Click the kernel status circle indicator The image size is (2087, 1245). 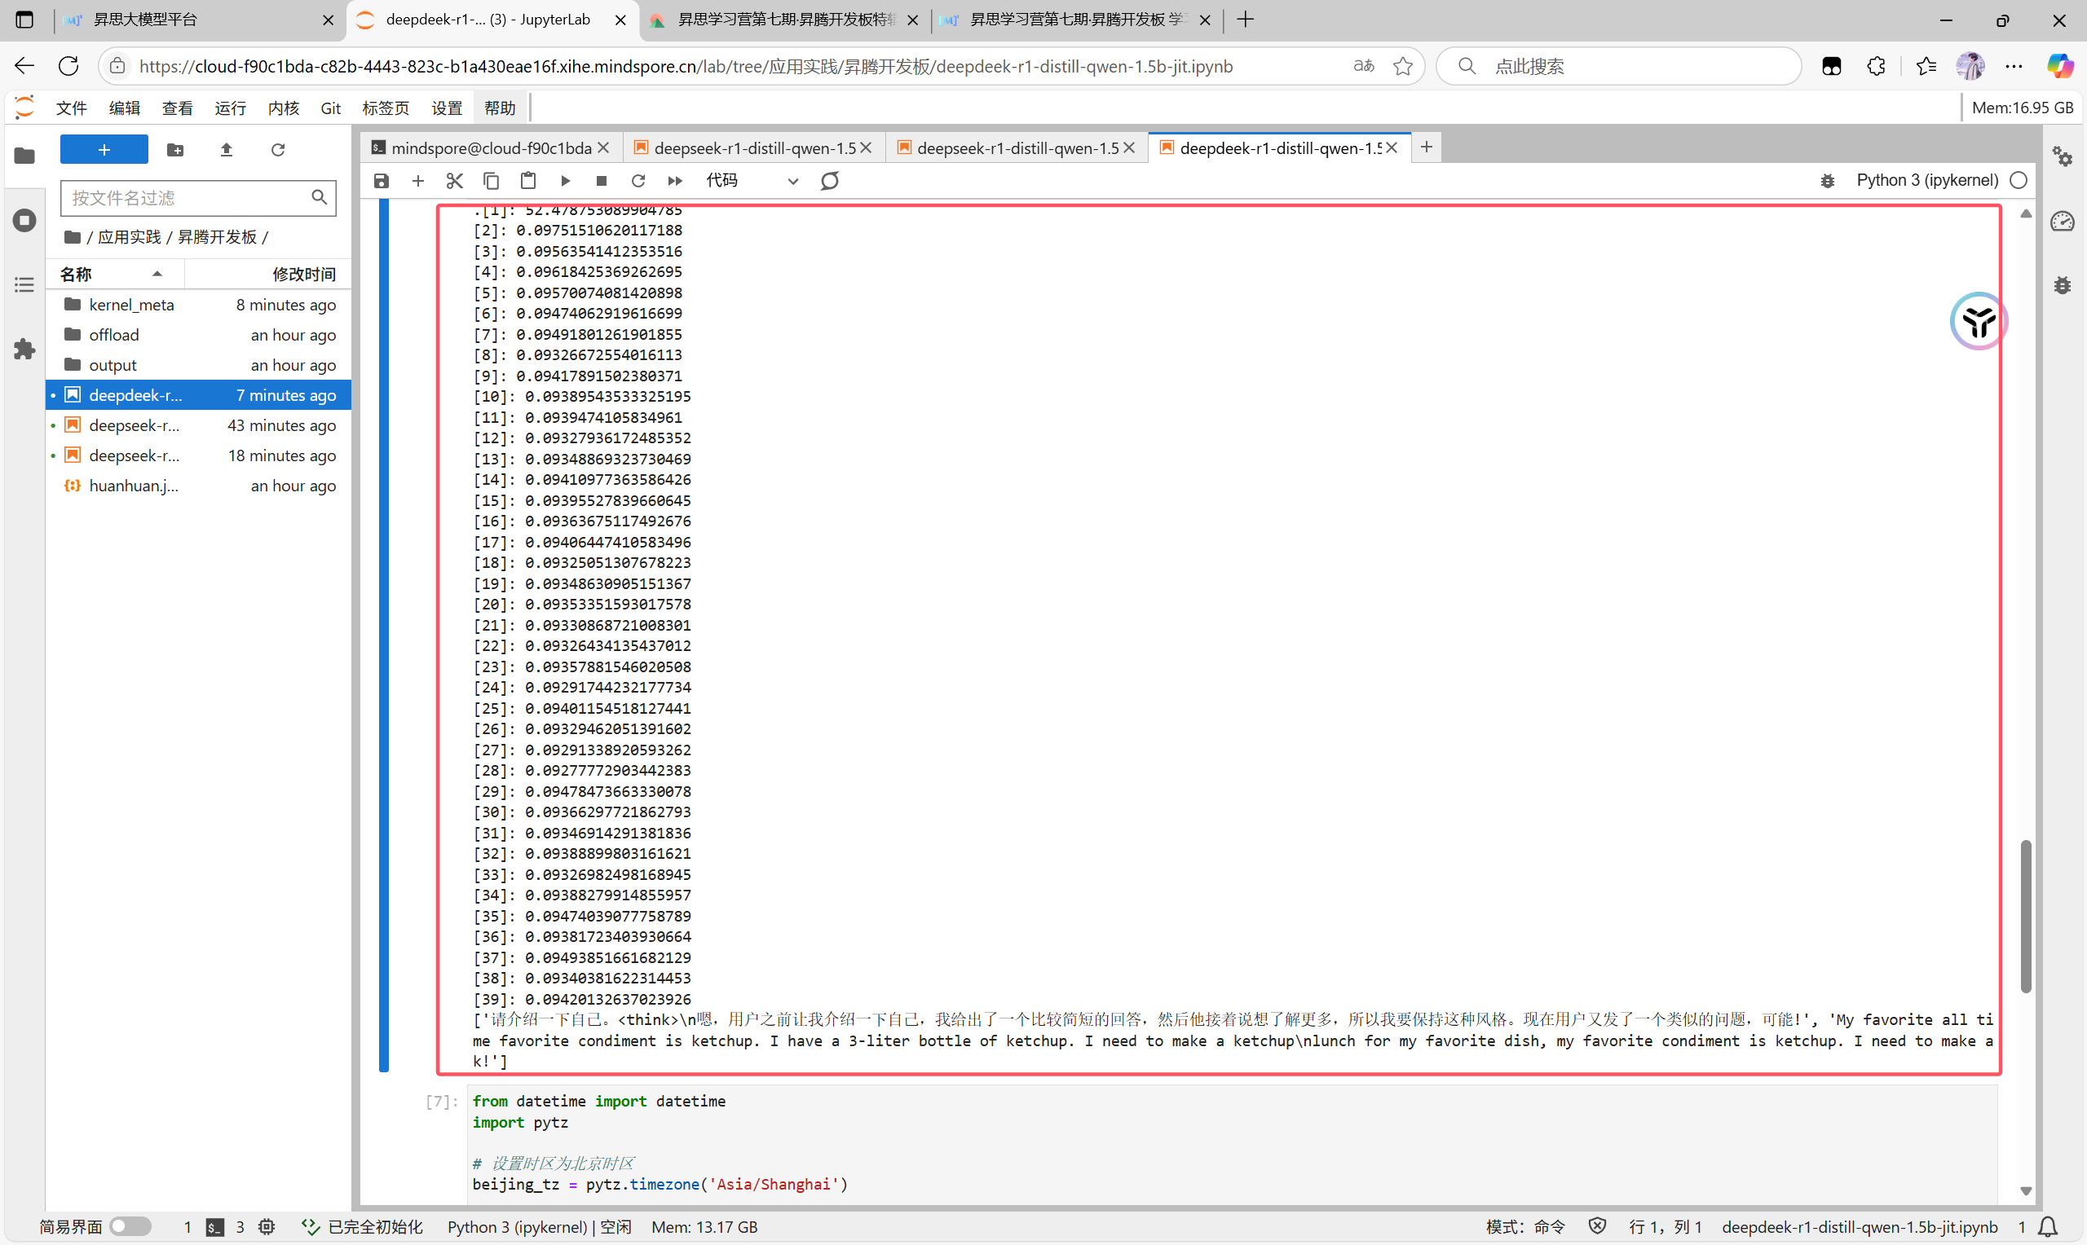pos(2019,180)
